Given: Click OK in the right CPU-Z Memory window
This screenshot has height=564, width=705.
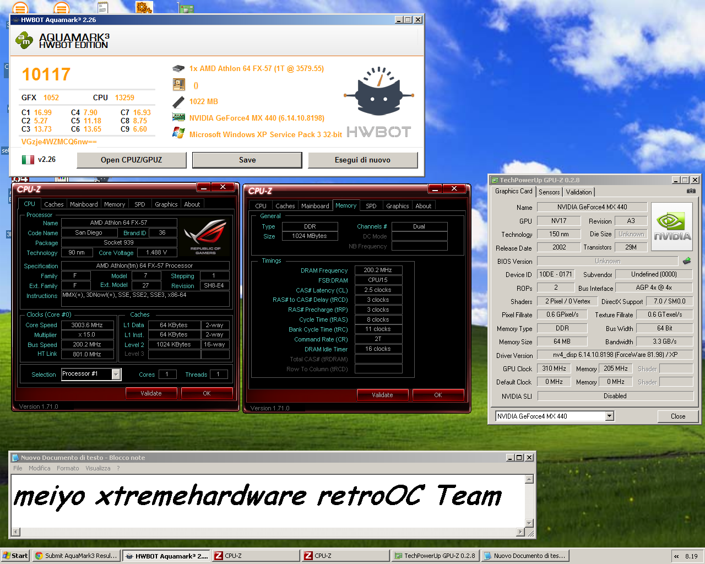Looking at the screenshot, I should pyautogui.click(x=438, y=395).
